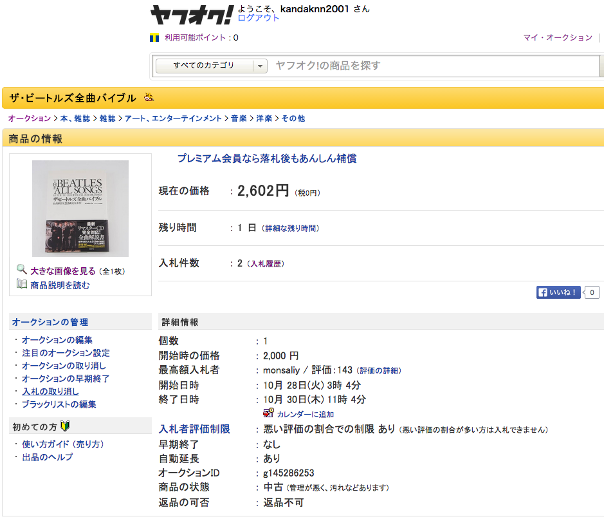Click オークションの編集 link
Image resolution: width=604 pixels, height=519 pixels.
click(57, 340)
